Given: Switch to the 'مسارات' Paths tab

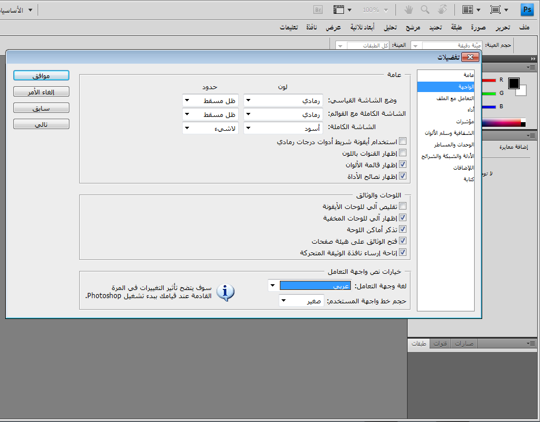Looking at the screenshot, I should (464, 343).
